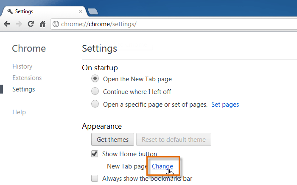Select Settings in the sidebar

[x=24, y=89]
